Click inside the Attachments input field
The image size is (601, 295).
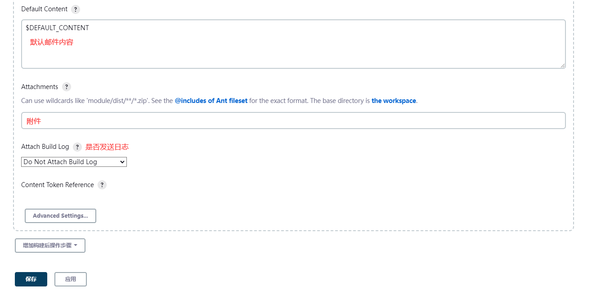(293, 121)
